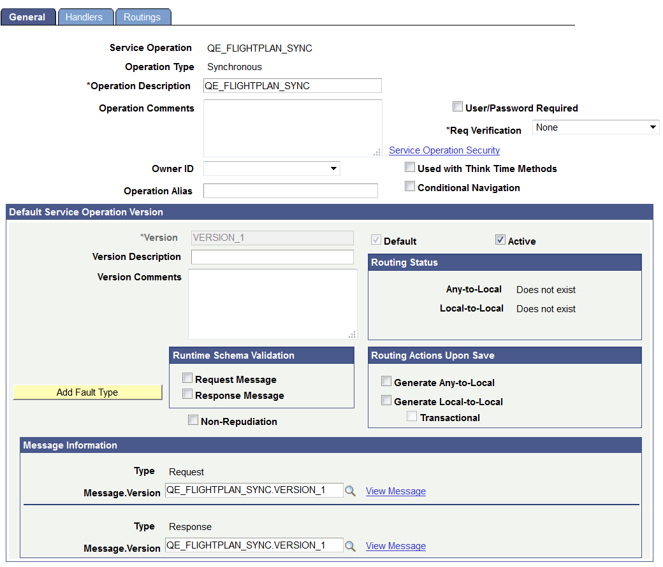
Task: Enable Response Message schema validation
Action: pos(187,394)
